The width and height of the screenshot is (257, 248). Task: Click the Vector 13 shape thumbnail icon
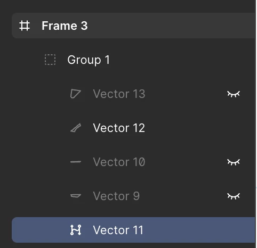(76, 94)
